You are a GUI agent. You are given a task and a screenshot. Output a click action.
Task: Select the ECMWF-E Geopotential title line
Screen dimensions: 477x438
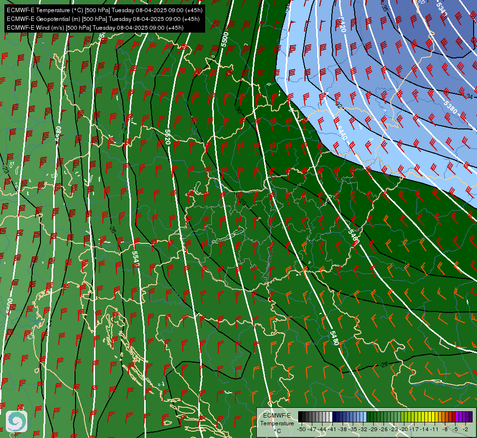pyautogui.click(x=103, y=19)
